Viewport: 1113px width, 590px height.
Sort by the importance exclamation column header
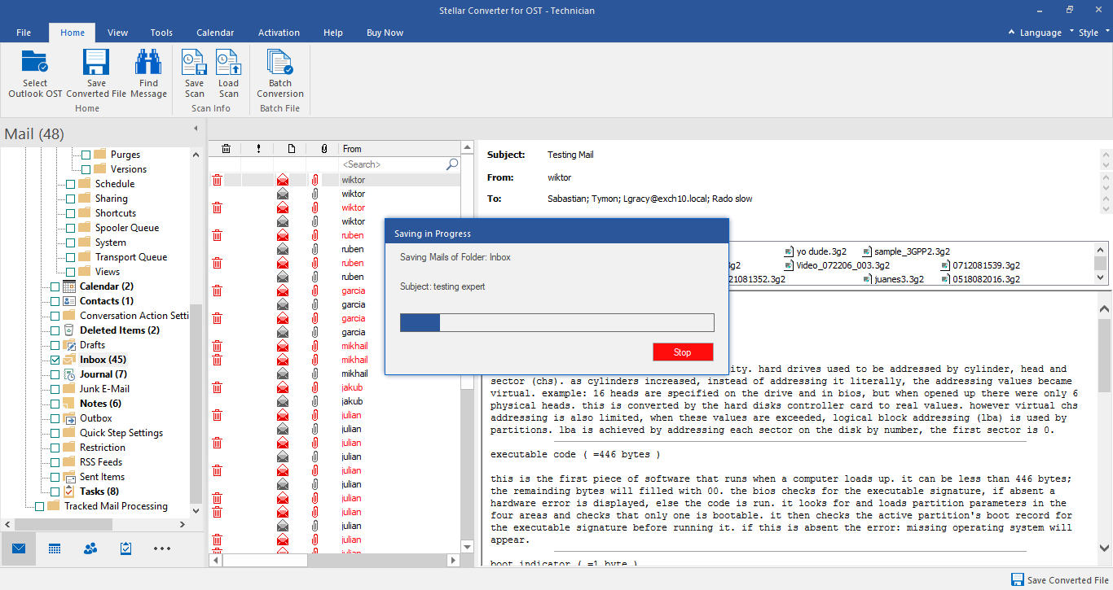258,149
